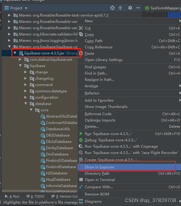Expand the org.jboss.logging Maven library
The width and height of the screenshot is (181, 206).
9,41
